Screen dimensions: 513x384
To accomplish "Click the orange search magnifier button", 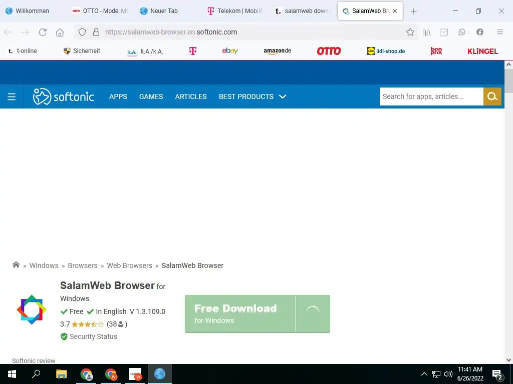I will click(492, 96).
